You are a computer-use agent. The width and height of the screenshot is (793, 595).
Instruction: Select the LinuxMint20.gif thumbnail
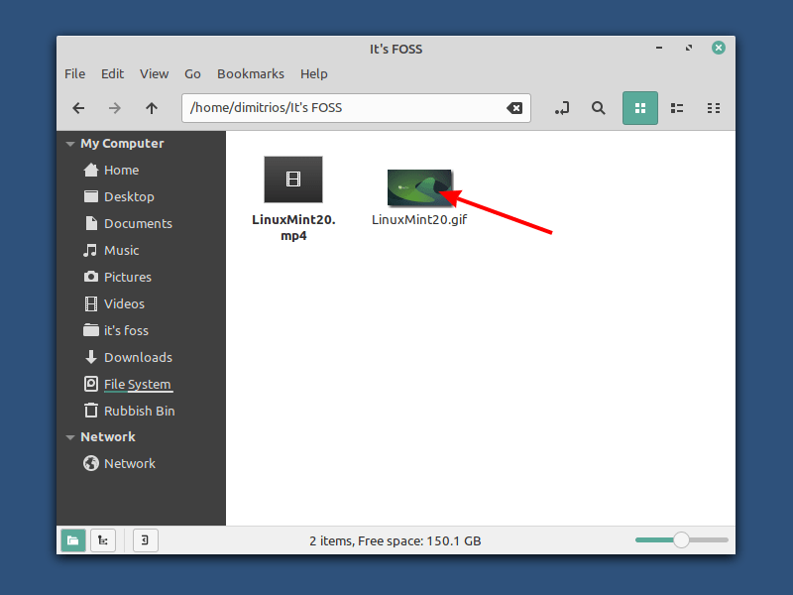[x=419, y=187]
